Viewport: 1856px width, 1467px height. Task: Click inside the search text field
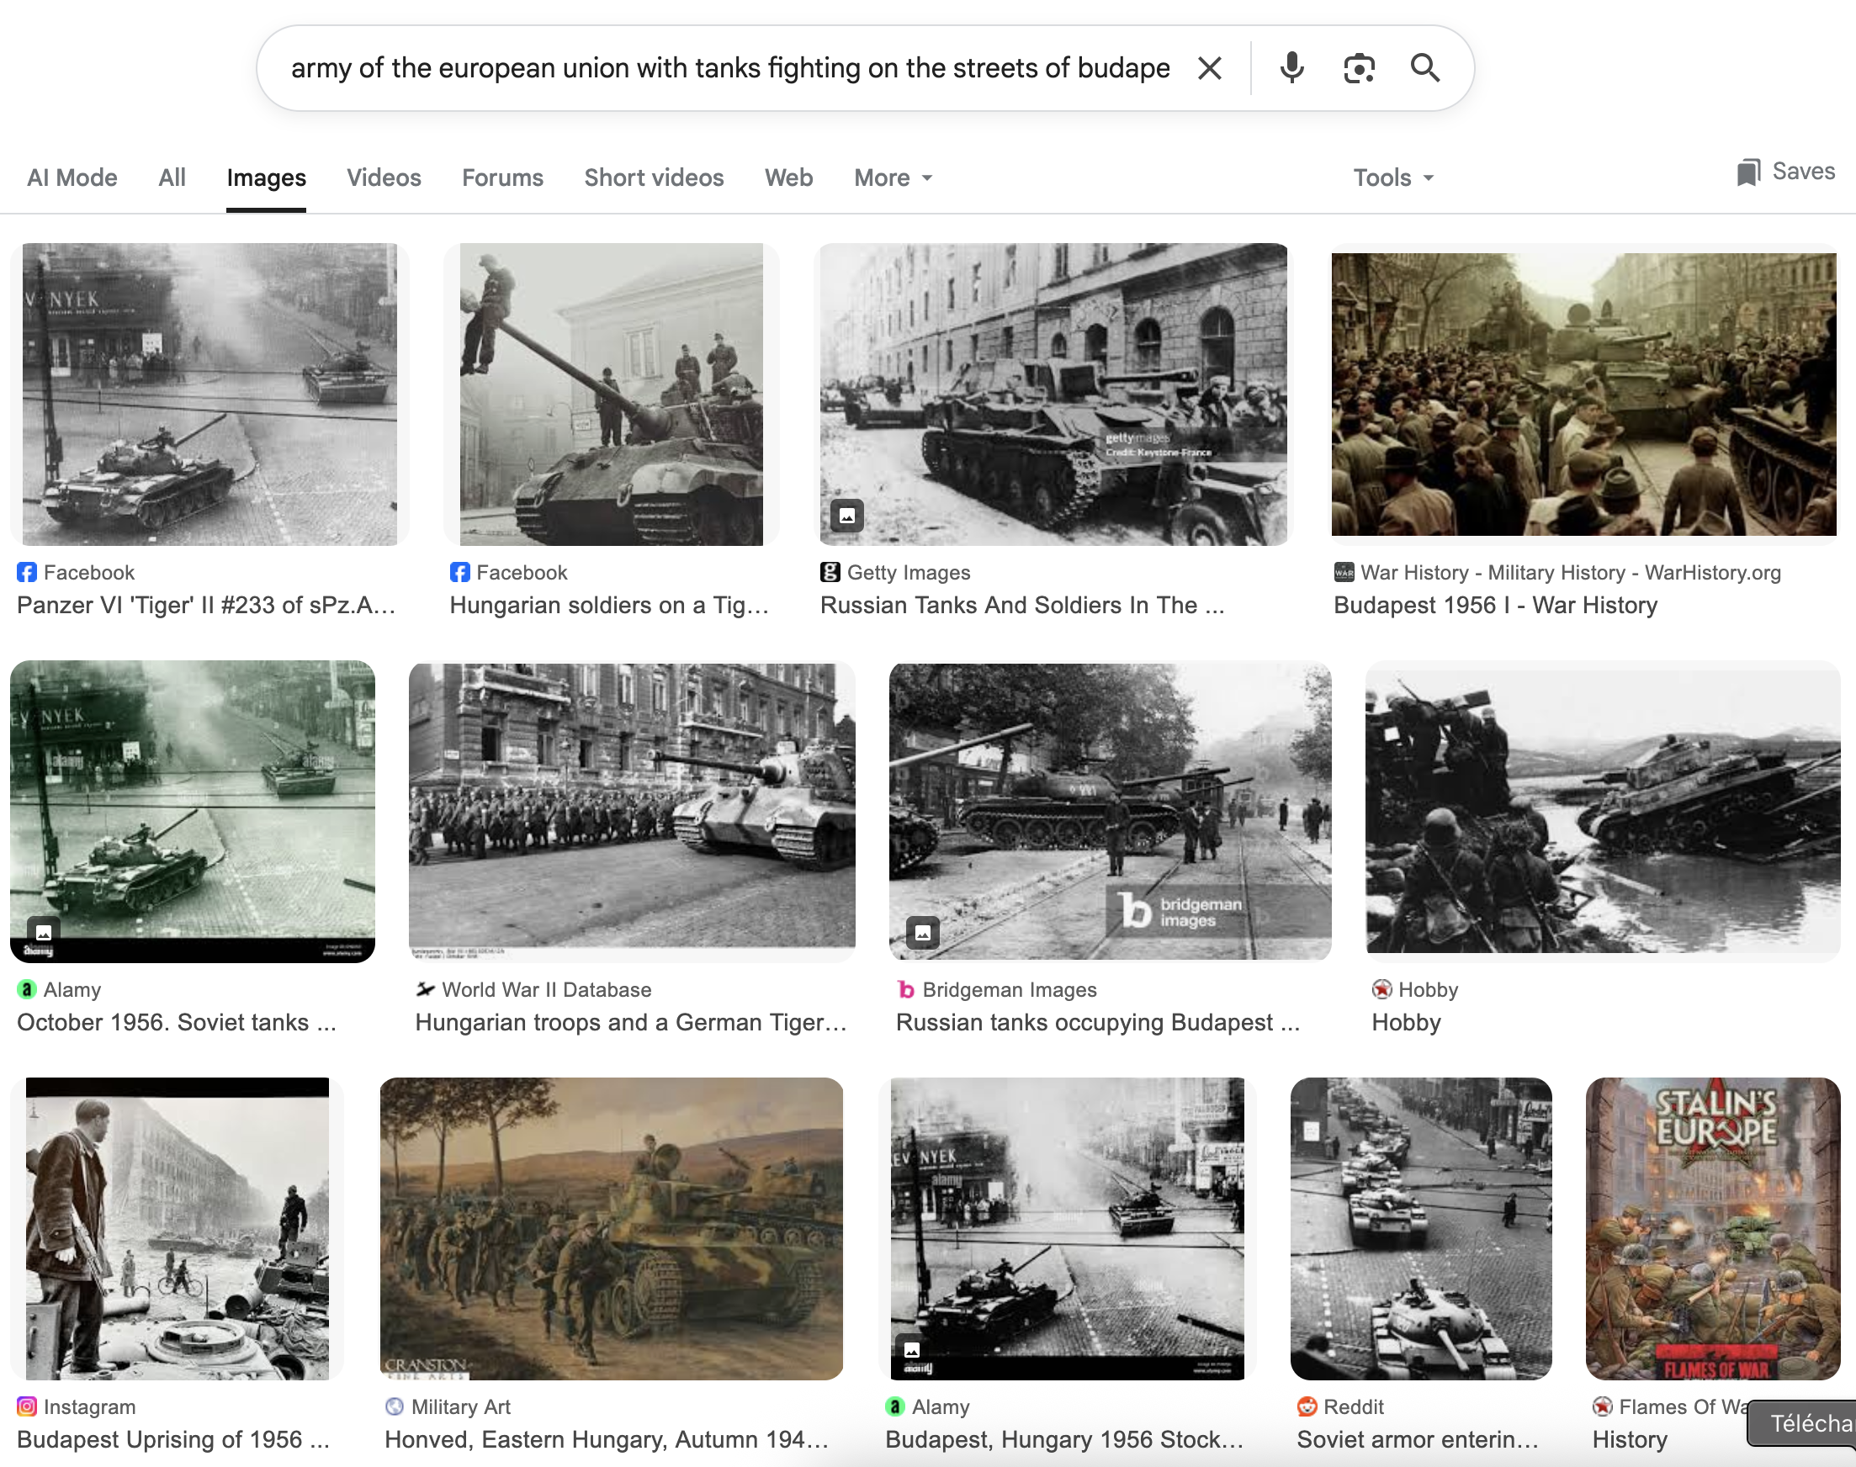click(x=730, y=68)
